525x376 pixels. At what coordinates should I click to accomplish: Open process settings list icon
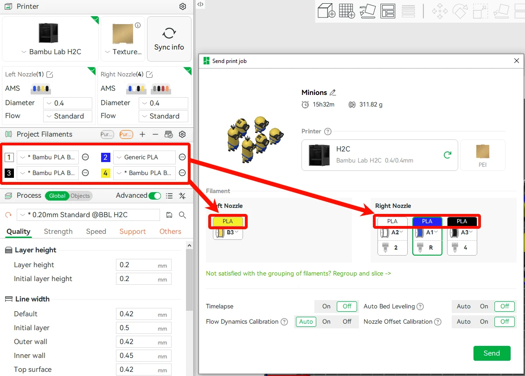[169, 196]
